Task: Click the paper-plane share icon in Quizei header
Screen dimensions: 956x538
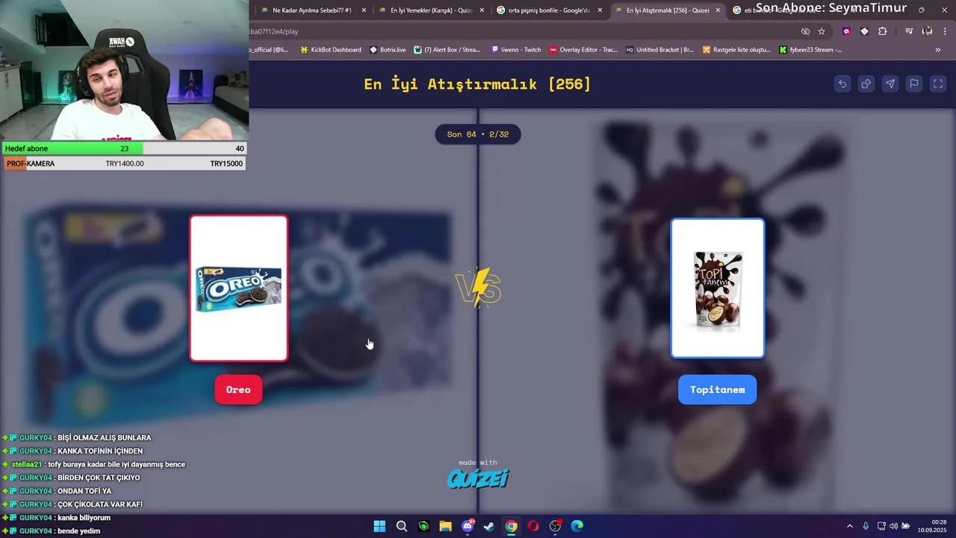Action: [x=890, y=84]
